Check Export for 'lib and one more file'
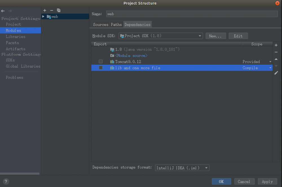The width and height of the screenshot is (282, 187). tap(101, 68)
